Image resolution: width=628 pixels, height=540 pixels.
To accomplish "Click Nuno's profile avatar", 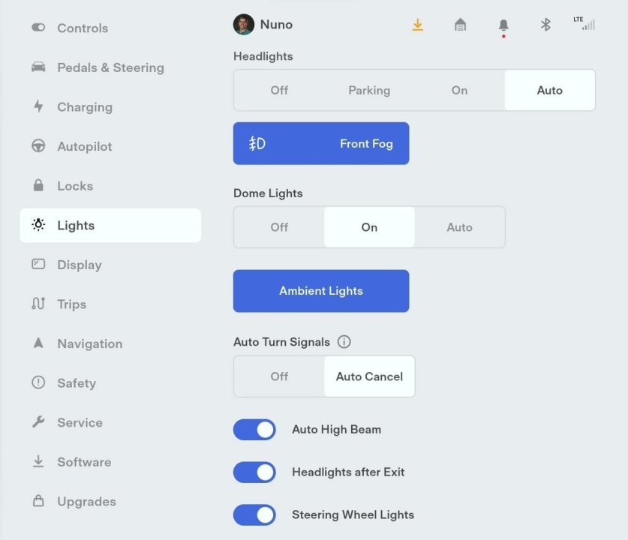I will coord(243,24).
